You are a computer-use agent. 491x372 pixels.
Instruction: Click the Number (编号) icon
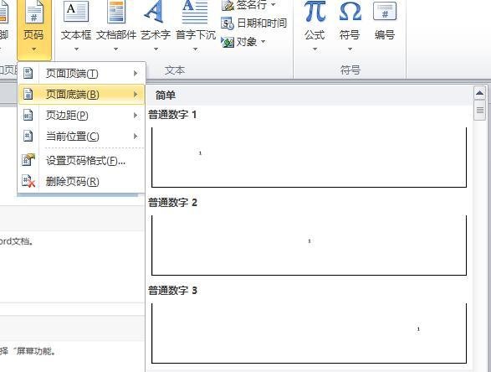point(385,11)
